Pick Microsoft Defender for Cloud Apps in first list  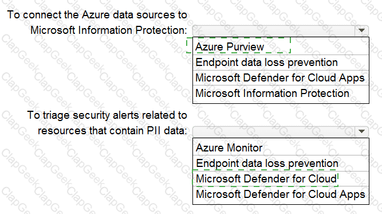tap(281, 78)
